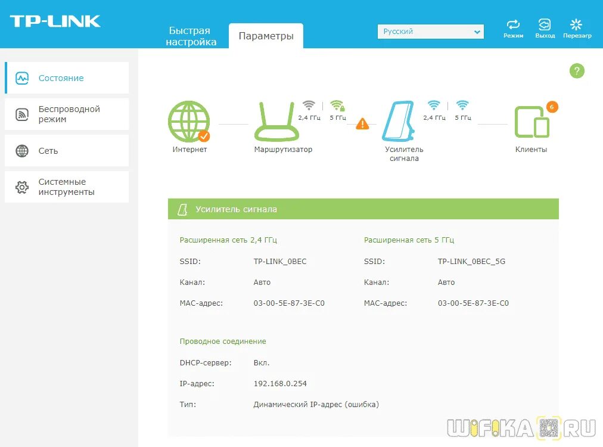Click the orange client count badge 6

tap(552, 107)
